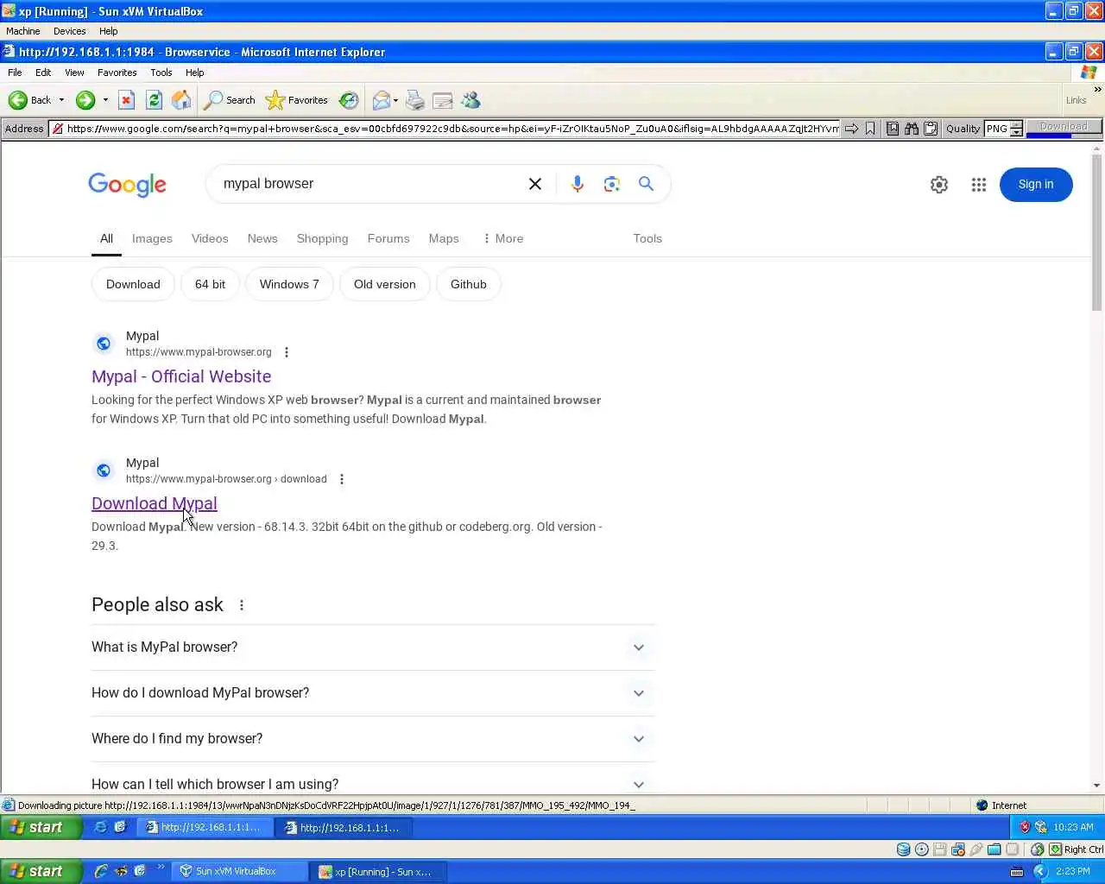Image resolution: width=1105 pixels, height=884 pixels.
Task: Go back with the IE Back button
Action: click(29, 100)
